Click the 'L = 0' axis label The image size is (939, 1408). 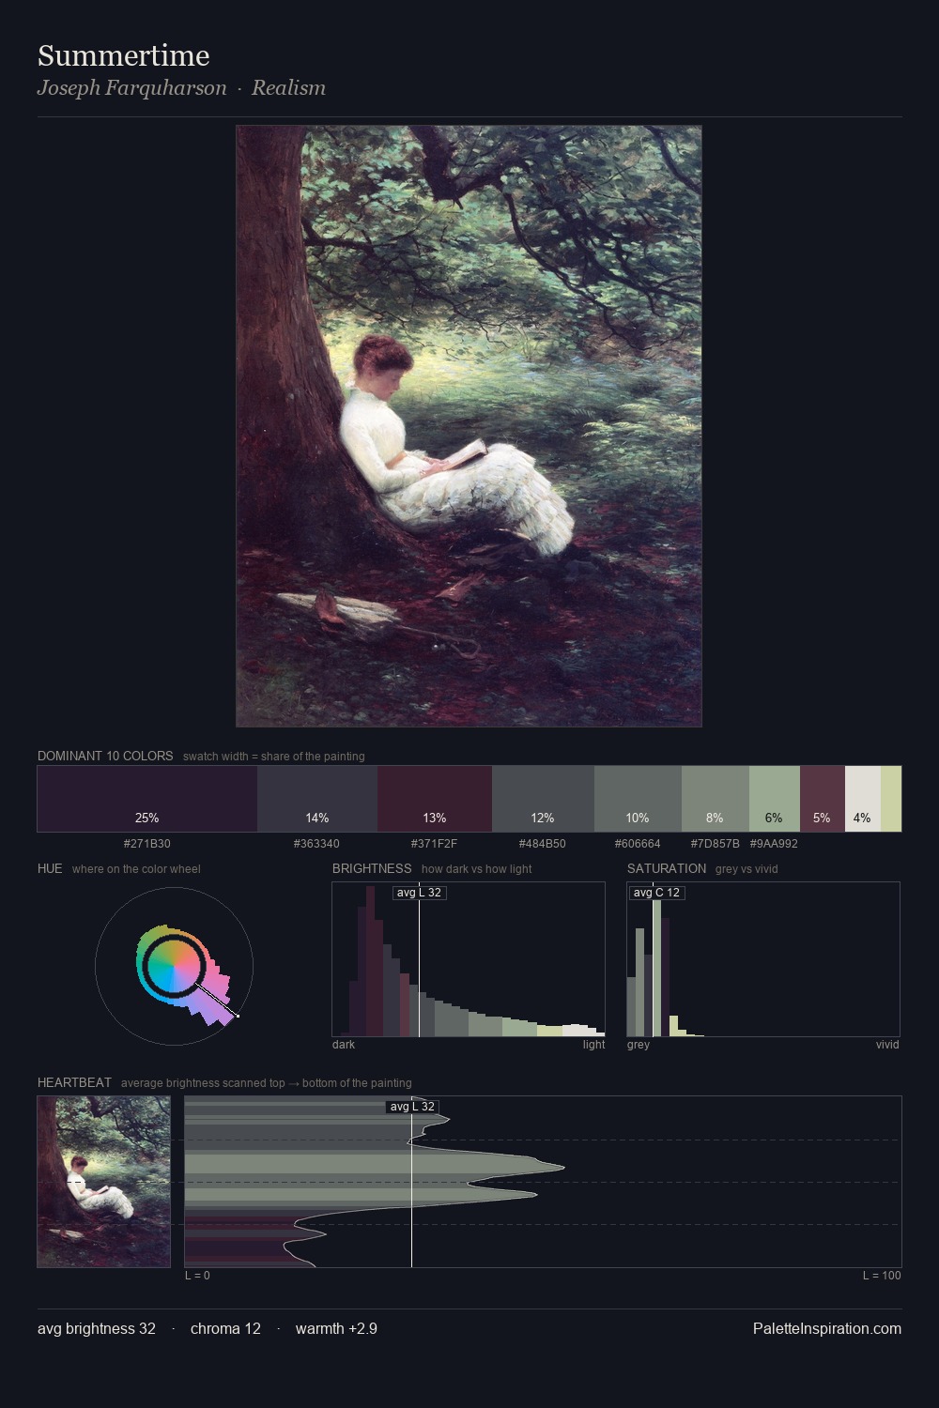(x=197, y=1276)
